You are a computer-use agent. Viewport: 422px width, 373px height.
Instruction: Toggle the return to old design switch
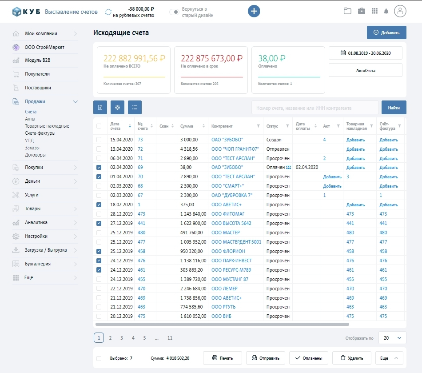(175, 12)
